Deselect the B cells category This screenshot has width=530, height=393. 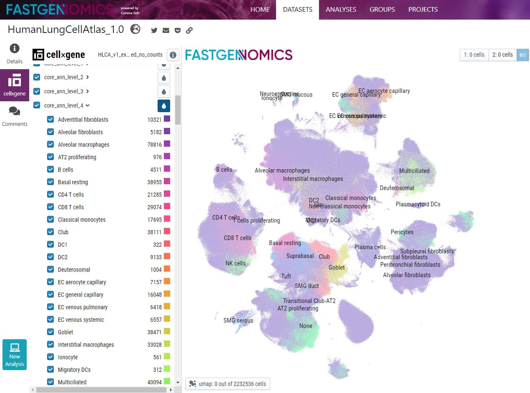(x=50, y=170)
